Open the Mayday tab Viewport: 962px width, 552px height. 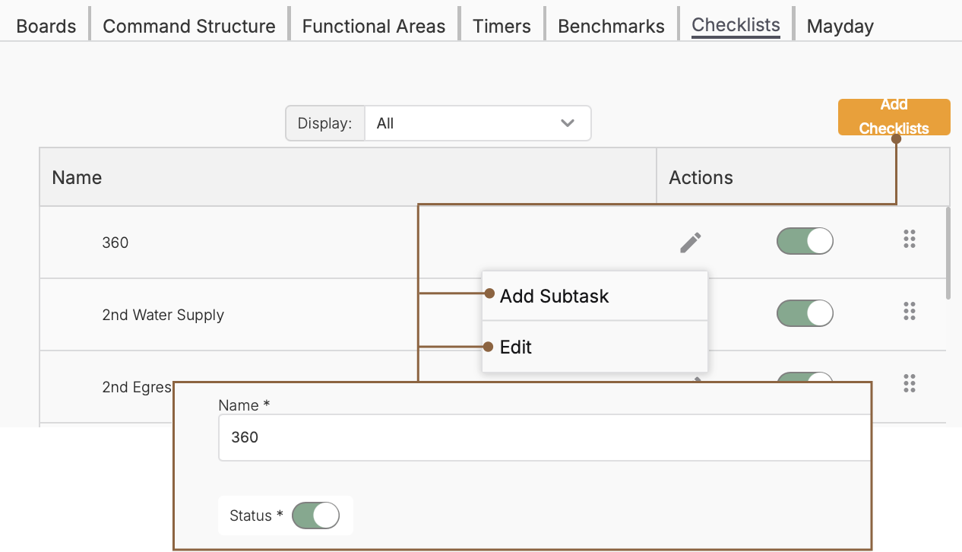click(x=840, y=26)
